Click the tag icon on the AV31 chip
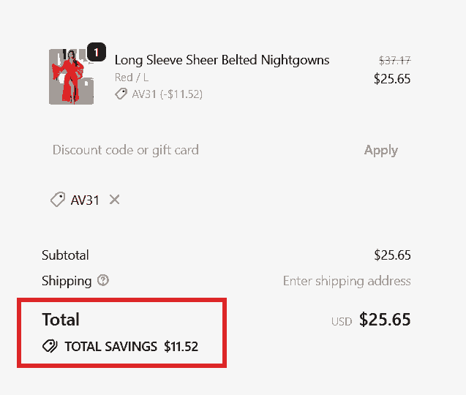The height and width of the screenshot is (395, 466). 58,200
